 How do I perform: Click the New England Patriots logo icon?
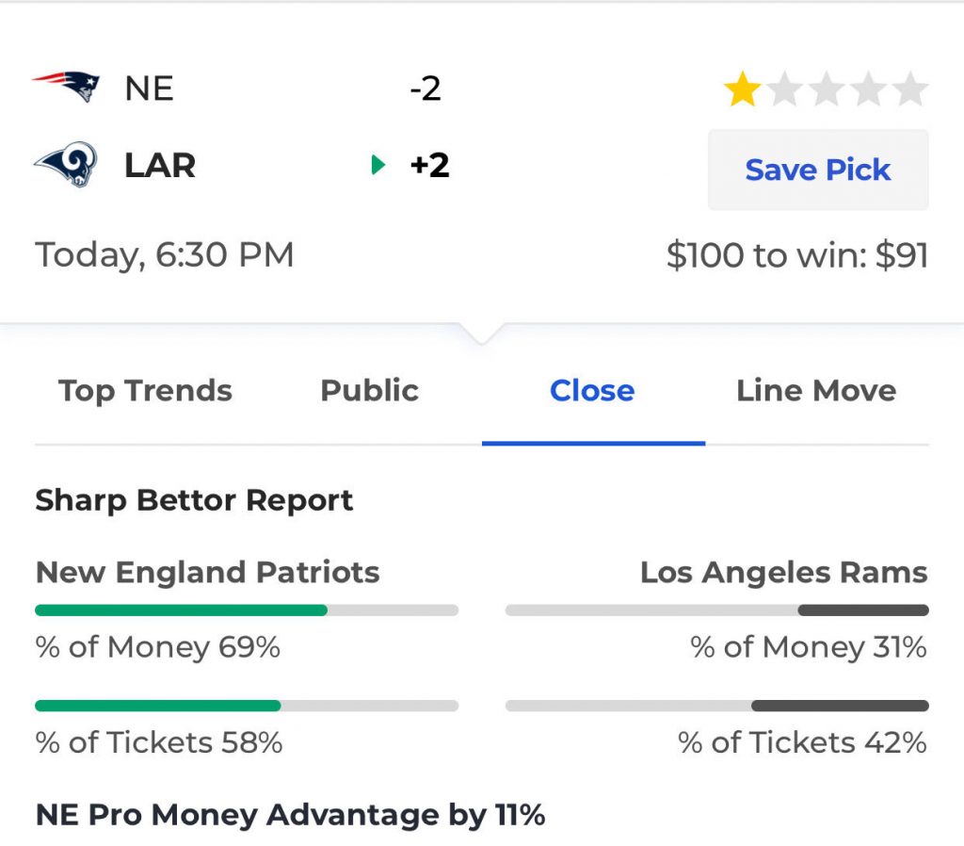(66, 87)
